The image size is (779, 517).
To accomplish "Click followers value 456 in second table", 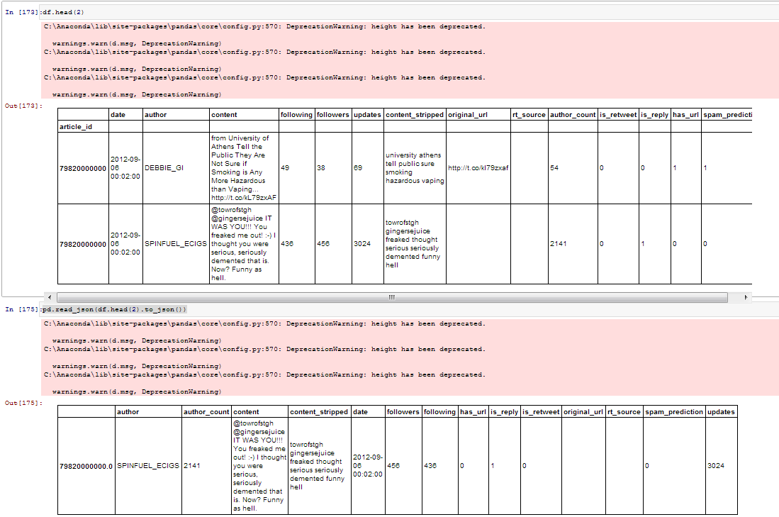I will pyautogui.click(x=403, y=467).
